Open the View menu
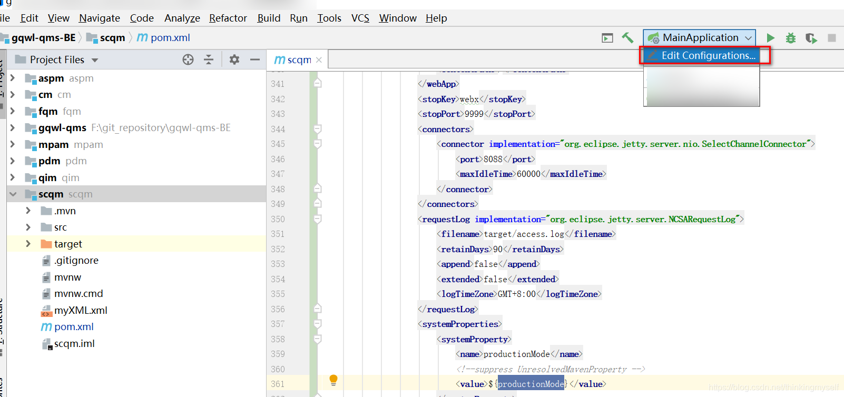Viewport: 844px width, 397px height. [58, 18]
